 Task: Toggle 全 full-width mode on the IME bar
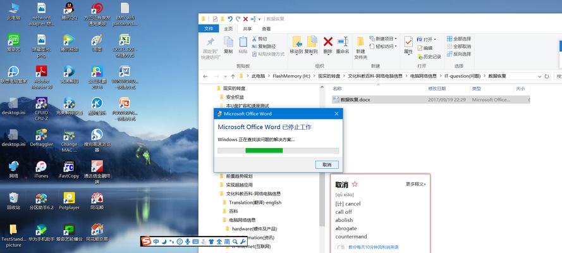coord(219,242)
